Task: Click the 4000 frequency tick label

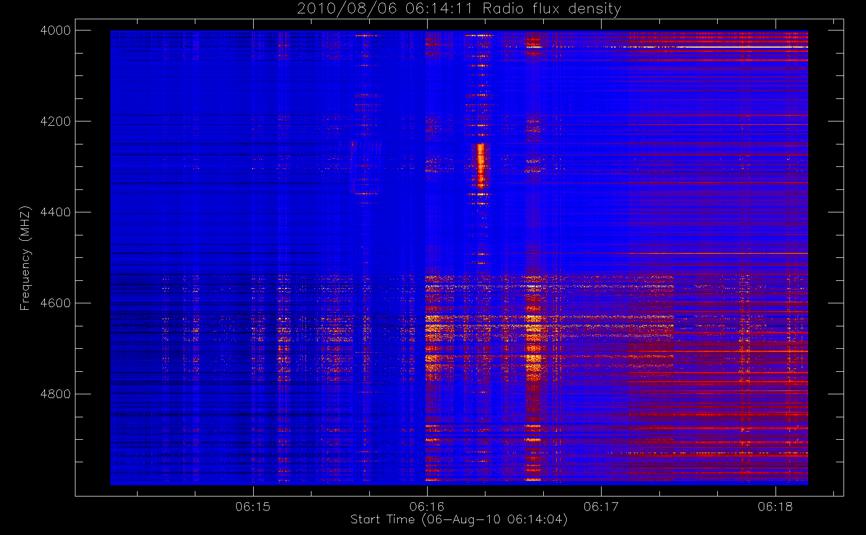Action: pos(56,30)
